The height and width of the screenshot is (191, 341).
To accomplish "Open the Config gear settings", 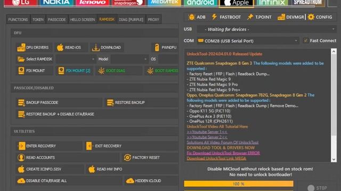I will (320, 17).
